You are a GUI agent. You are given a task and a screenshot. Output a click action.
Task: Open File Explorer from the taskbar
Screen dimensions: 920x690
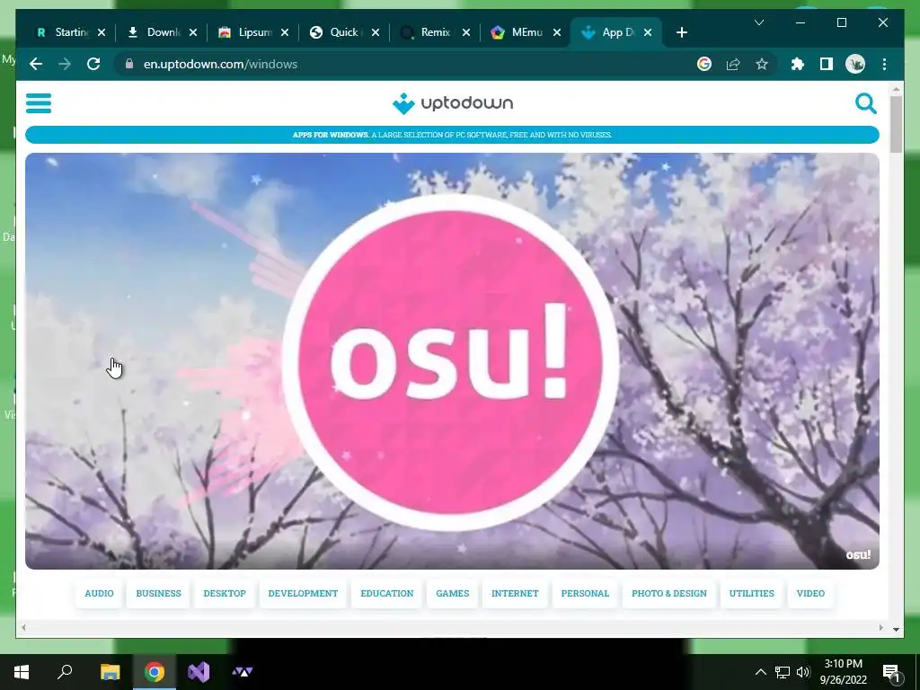(110, 672)
